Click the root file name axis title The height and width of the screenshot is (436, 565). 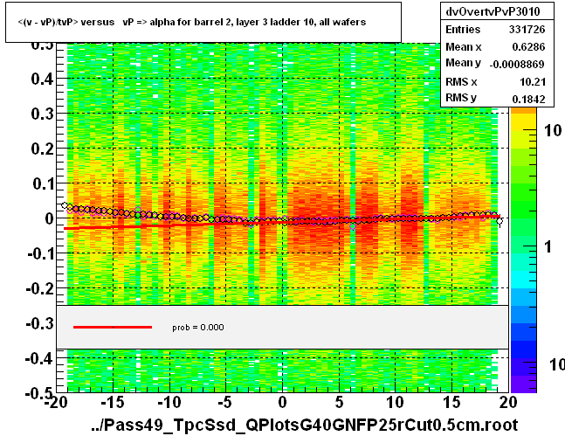(x=305, y=425)
